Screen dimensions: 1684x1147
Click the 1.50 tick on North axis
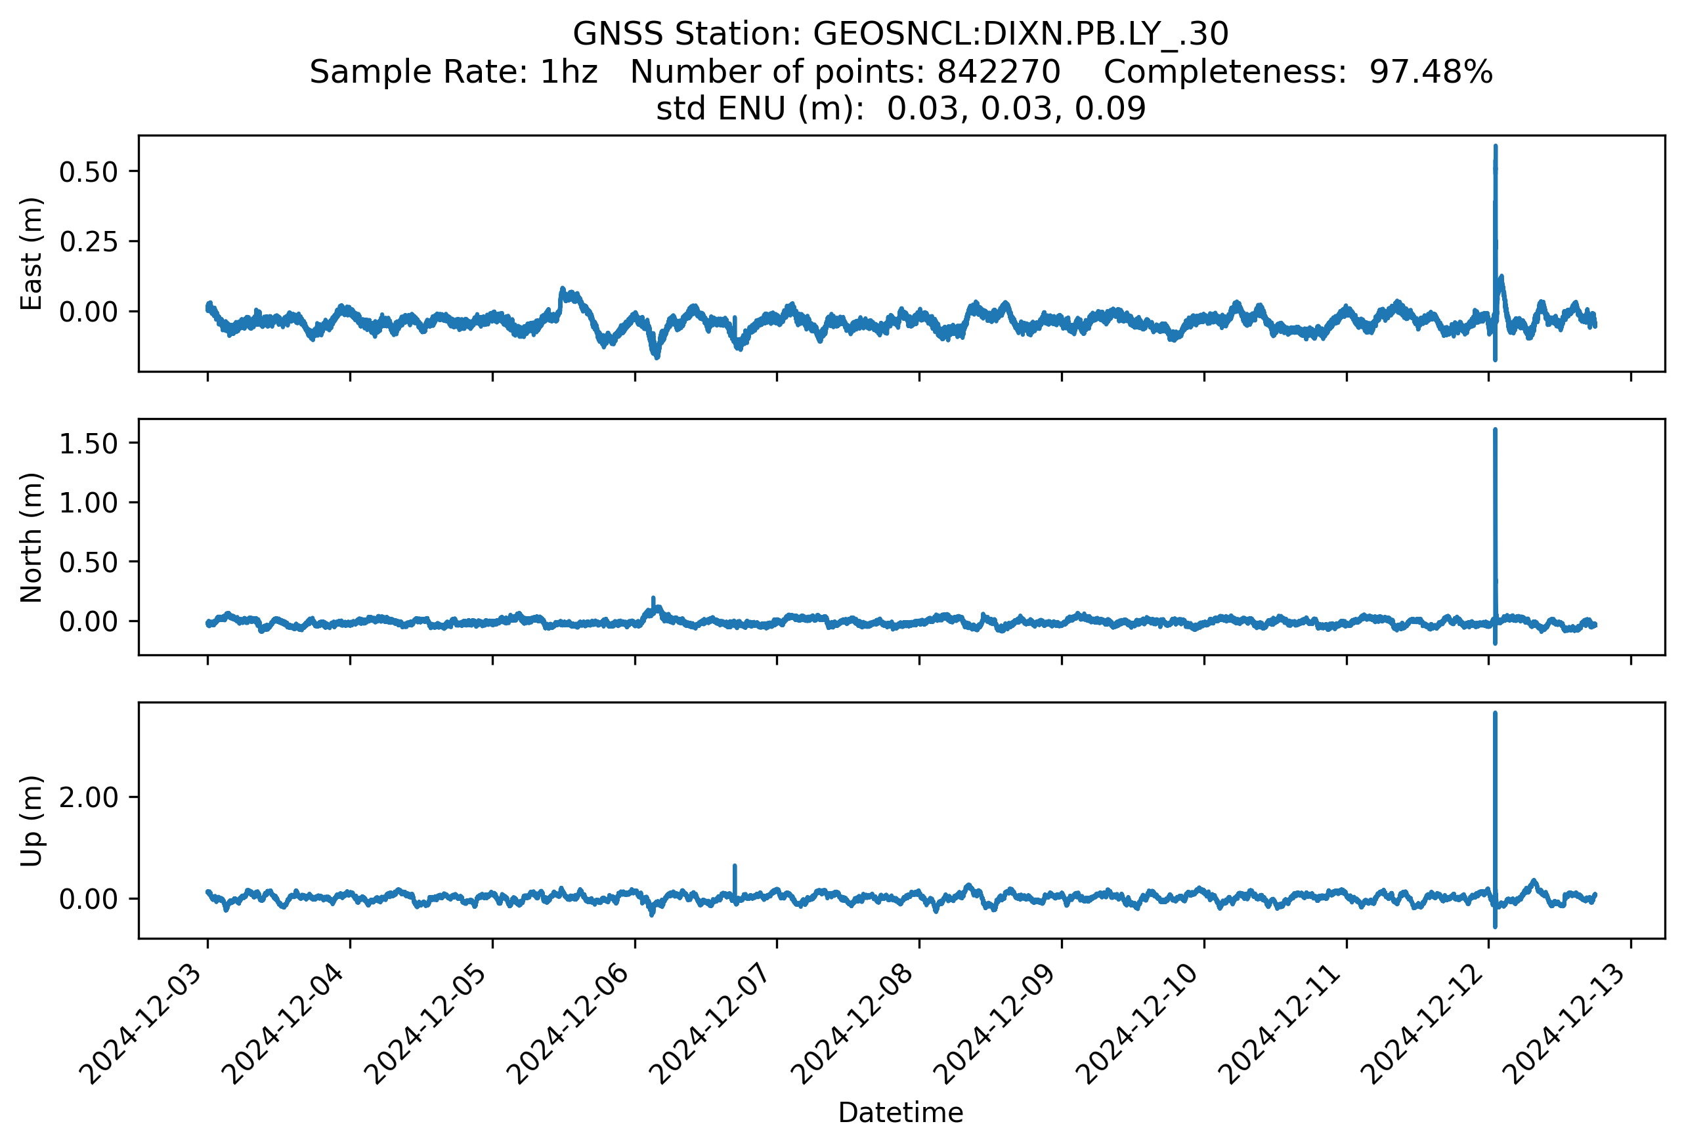click(x=89, y=444)
